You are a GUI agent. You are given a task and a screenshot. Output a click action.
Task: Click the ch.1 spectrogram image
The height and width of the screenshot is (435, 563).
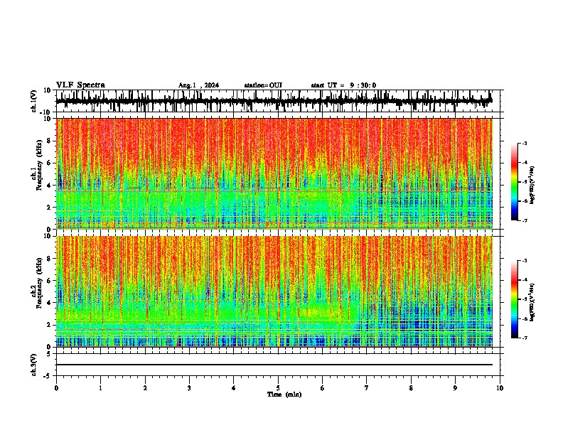pos(274,173)
